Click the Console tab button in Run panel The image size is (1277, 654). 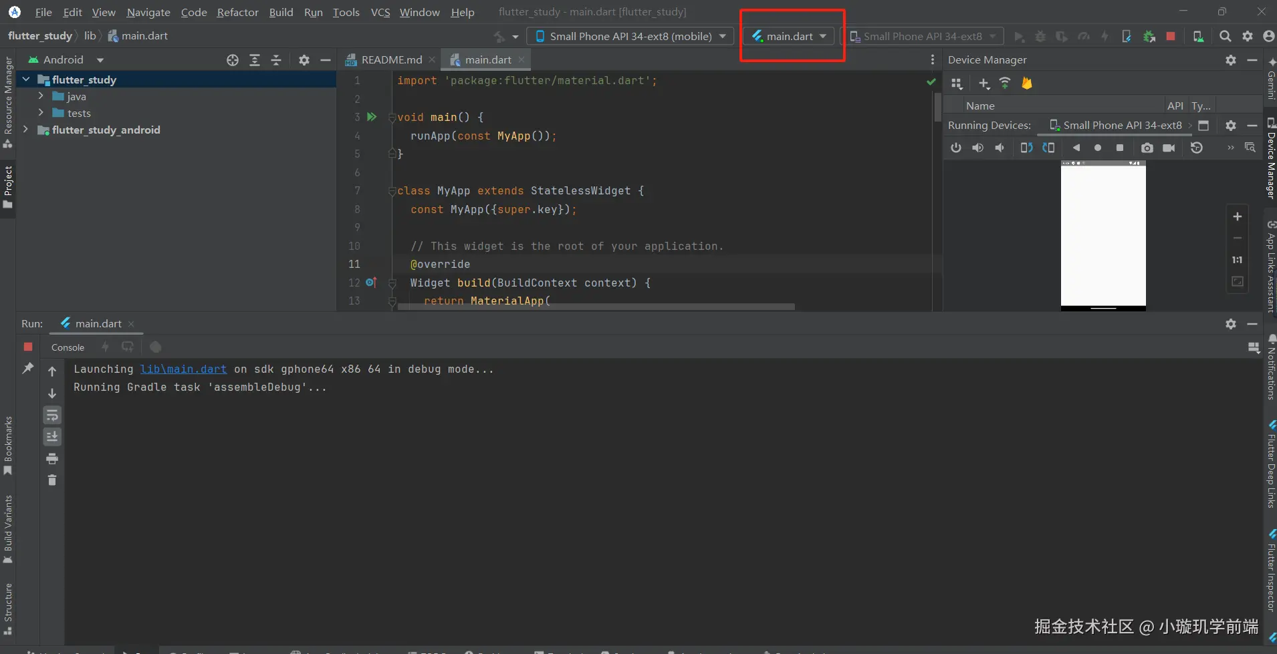point(68,347)
